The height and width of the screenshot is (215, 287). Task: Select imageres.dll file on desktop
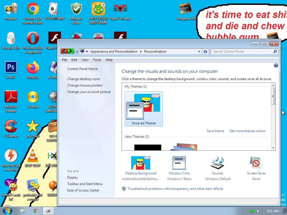tap(186, 11)
